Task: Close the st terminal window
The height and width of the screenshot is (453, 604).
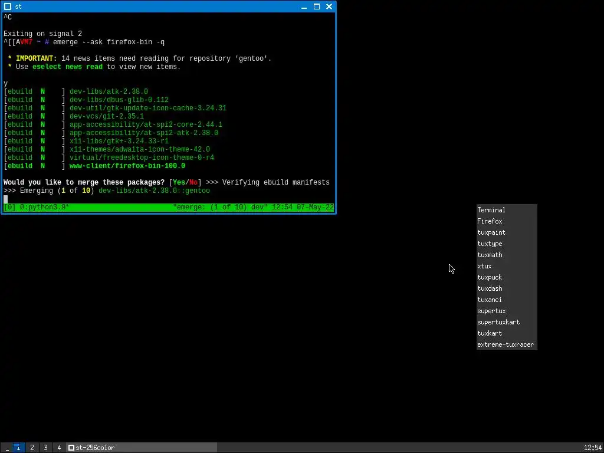Action: click(x=329, y=6)
